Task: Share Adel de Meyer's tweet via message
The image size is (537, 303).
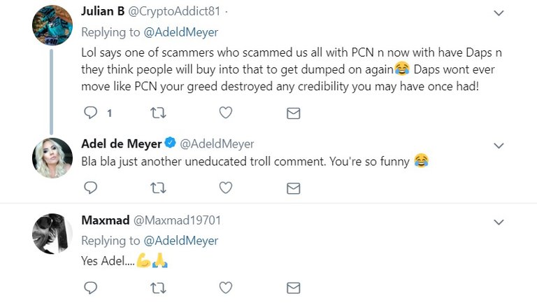Action: pos(294,188)
